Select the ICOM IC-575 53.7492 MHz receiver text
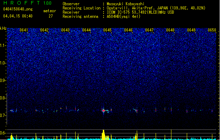Screen dimensions: 220x140 (141, 12)
